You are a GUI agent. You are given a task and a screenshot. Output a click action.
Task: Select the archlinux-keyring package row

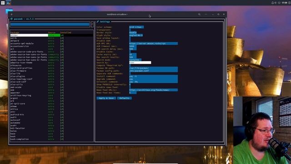[51, 95]
